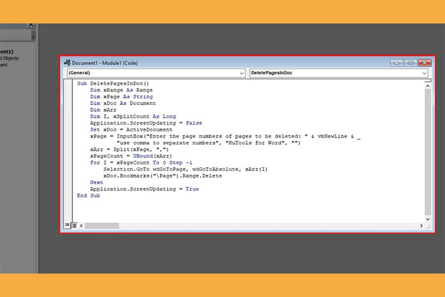Click the line 'xArr = Split(xPage, ",")'
445x297 pixels.
pyautogui.click(x=129, y=150)
